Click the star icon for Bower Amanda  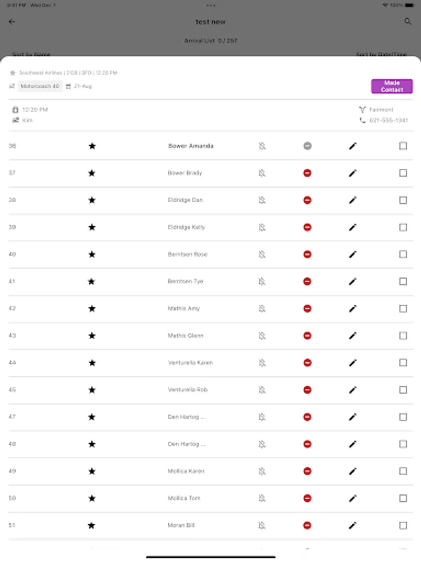coord(92,146)
